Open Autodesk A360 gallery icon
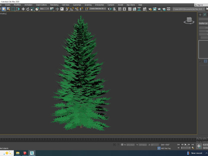The width and height of the screenshot is (208, 156). [x=169, y=9]
